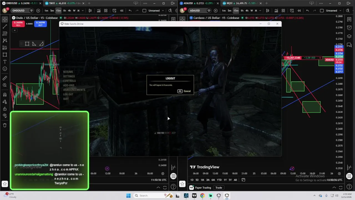Image resolution: width=355 pixels, height=200 pixels.
Task: Select rectangle icon in floating drawing toolbar
Action: (27, 44)
